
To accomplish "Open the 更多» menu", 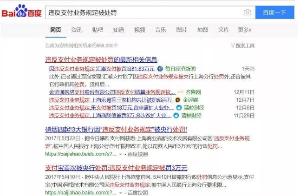I will coord(245,30).
